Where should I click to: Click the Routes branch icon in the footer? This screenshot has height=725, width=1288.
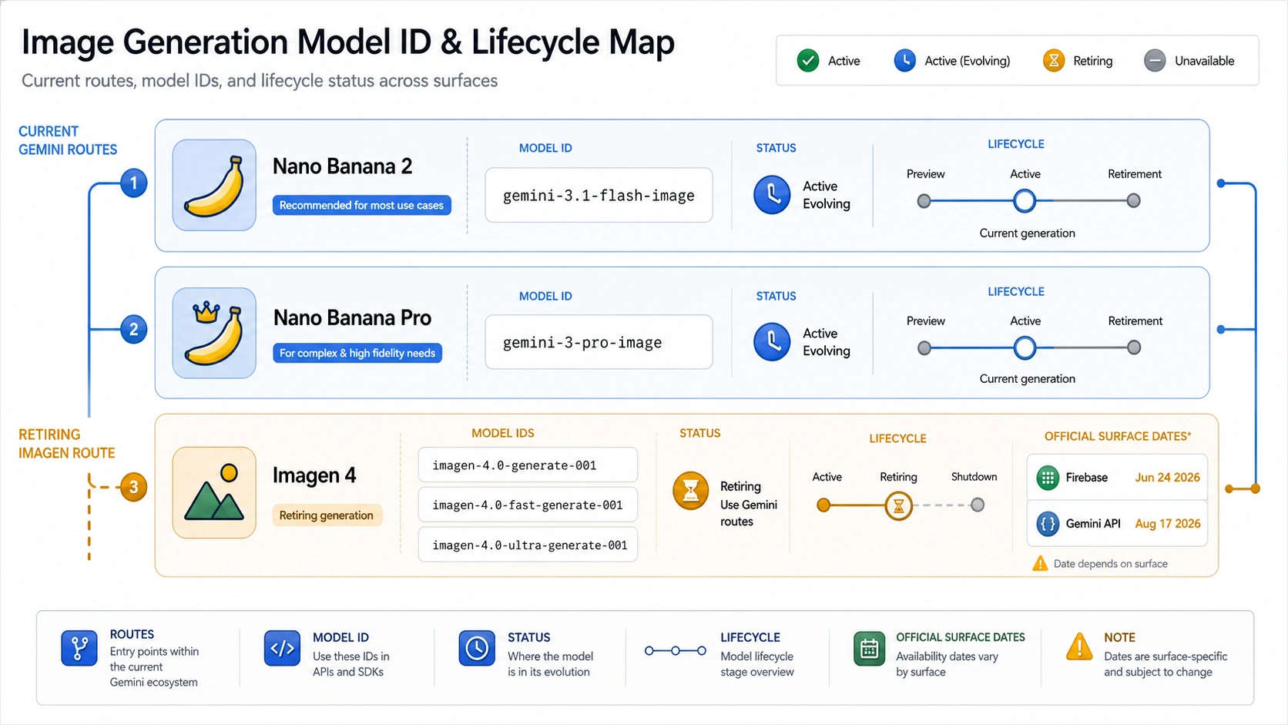point(79,648)
